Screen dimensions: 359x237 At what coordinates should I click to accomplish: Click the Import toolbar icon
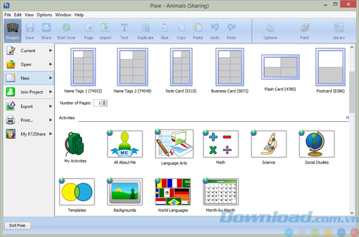click(x=105, y=31)
